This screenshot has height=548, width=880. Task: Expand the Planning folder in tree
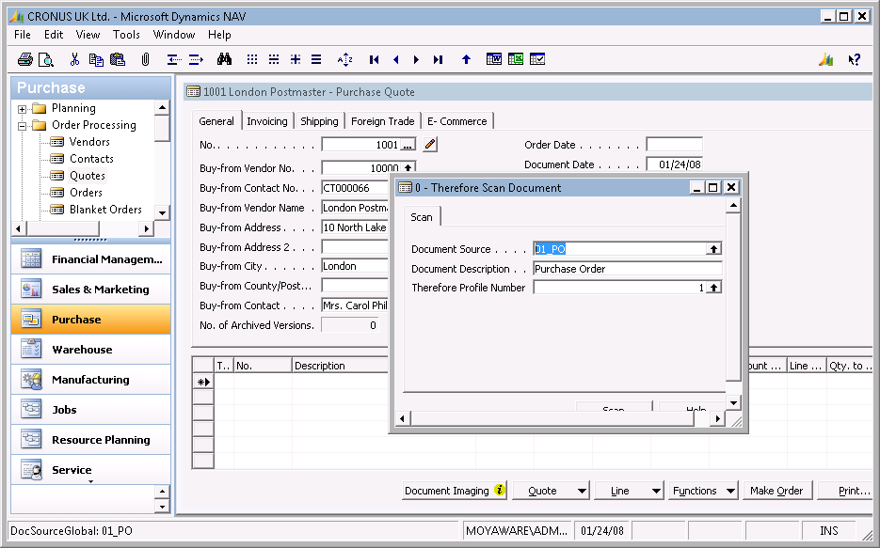pyautogui.click(x=22, y=109)
